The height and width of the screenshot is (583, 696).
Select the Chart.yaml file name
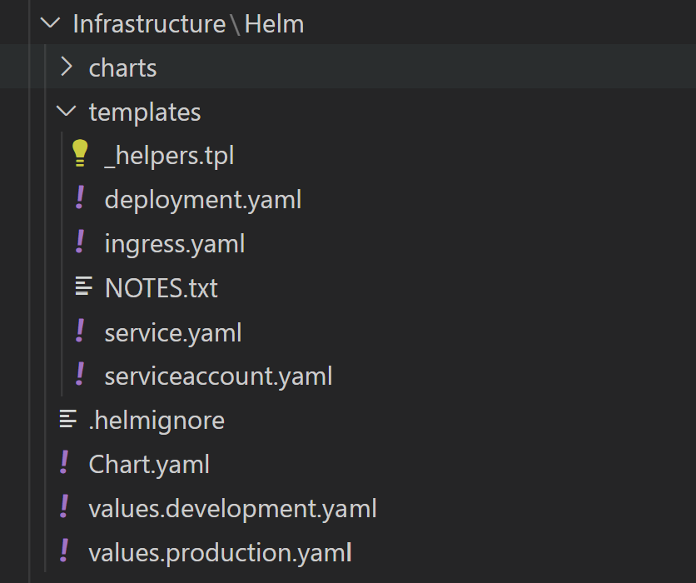pos(149,464)
